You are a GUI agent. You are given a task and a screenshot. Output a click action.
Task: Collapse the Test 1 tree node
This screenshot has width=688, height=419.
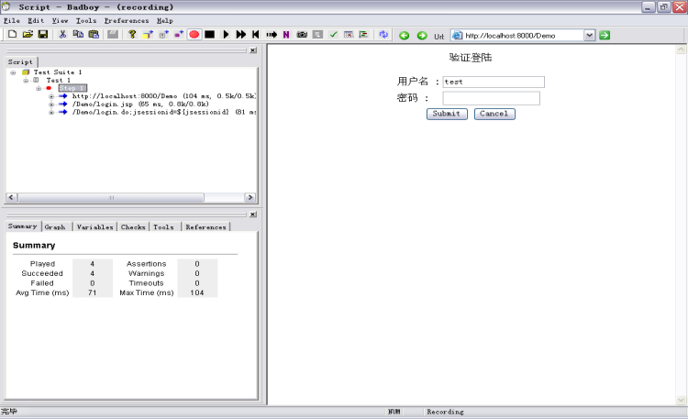[26, 81]
